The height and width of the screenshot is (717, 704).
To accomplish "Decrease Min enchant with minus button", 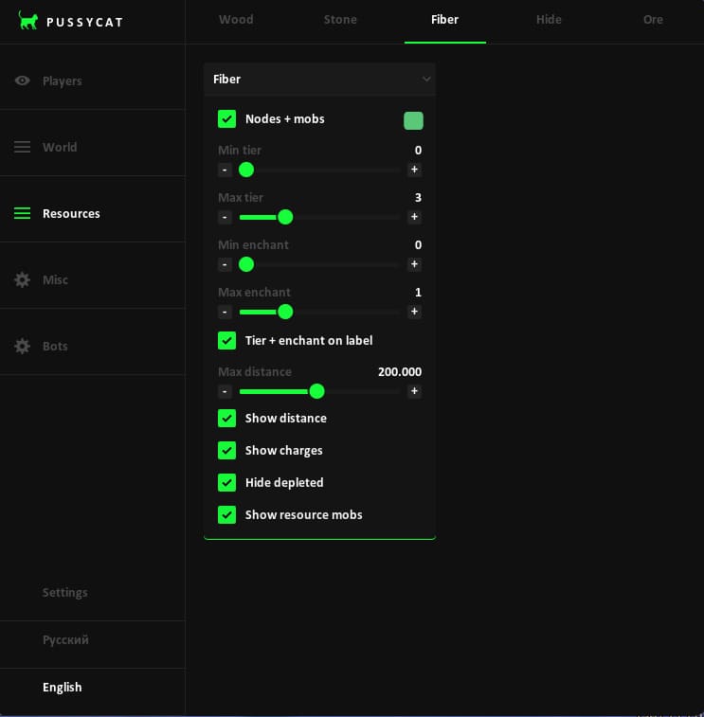I will [225, 264].
